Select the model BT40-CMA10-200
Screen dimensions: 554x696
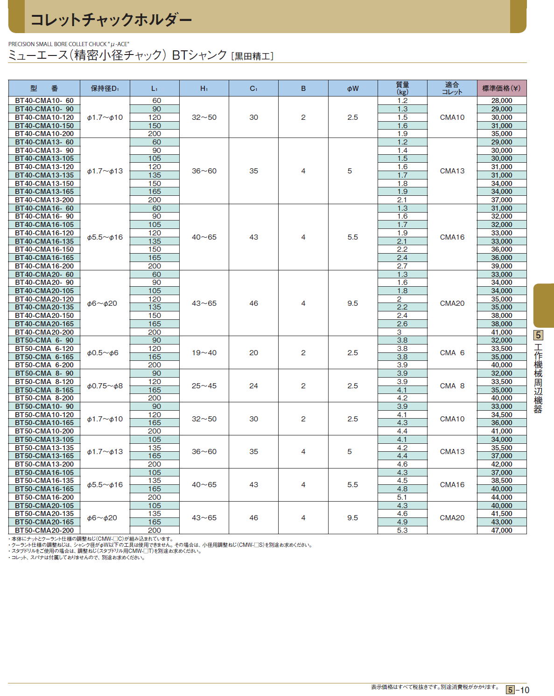[x=44, y=134]
